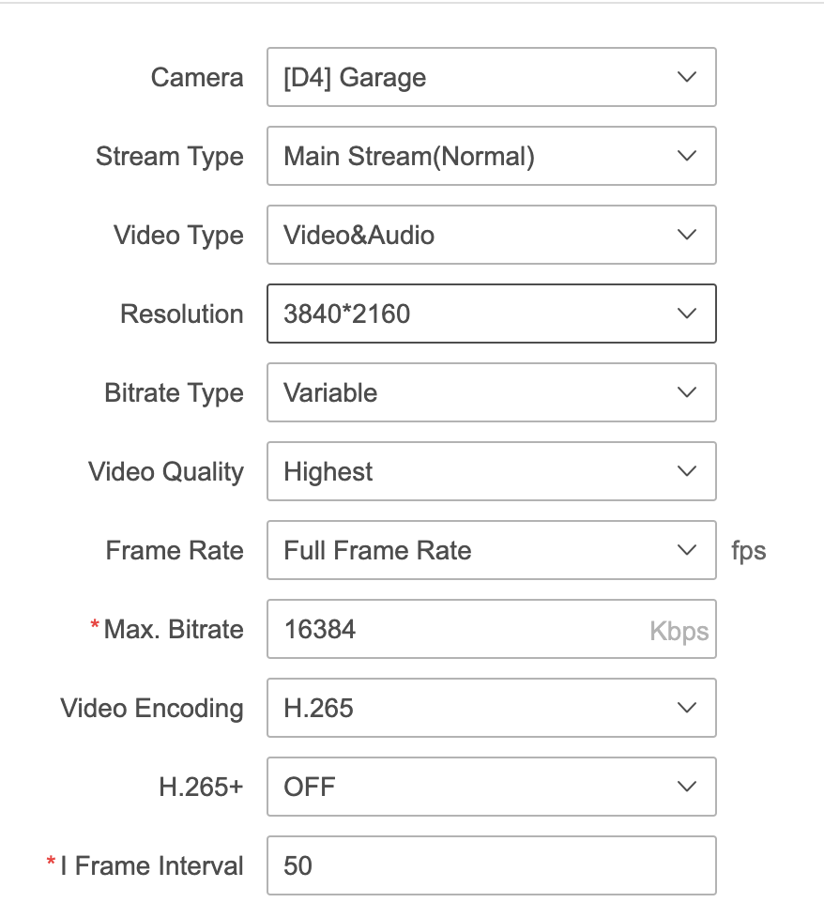
Task: Click the Bitrate Type chevron arrow
Action: [687, 392]
